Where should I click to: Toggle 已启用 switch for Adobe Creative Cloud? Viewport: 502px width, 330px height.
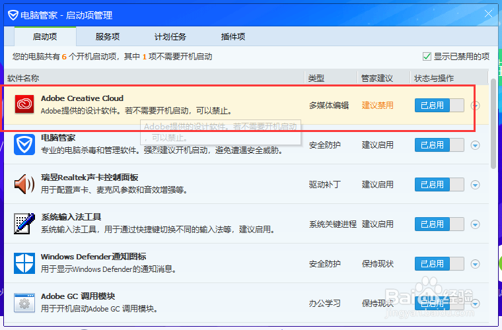[x=439, y=105]
